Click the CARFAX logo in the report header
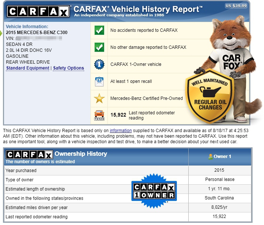This screenshot has height=225, width=264. pyautogui.click(x=38, y=11)
